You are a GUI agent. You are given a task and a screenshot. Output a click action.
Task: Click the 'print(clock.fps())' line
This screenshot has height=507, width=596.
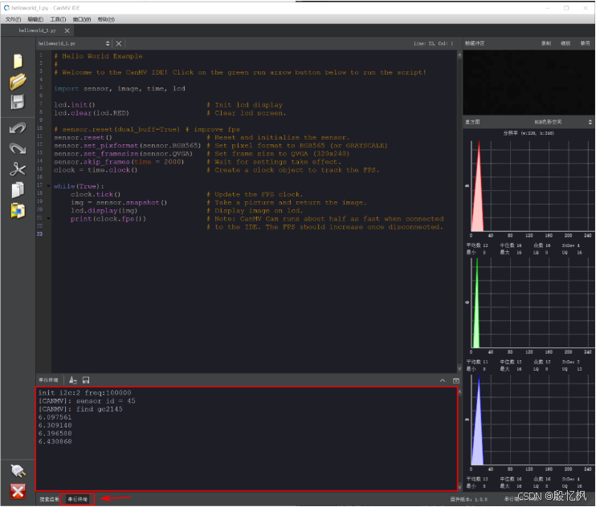[x=108, y=218]
